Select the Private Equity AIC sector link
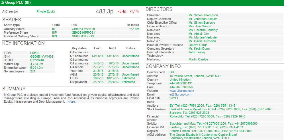The height and width of the screenshot is (140, 284). click(46, 11)
